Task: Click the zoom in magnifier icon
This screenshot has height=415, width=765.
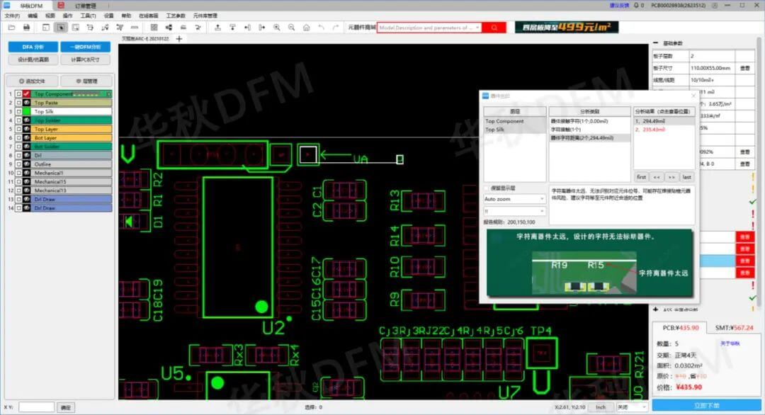Action: point(277,28)
